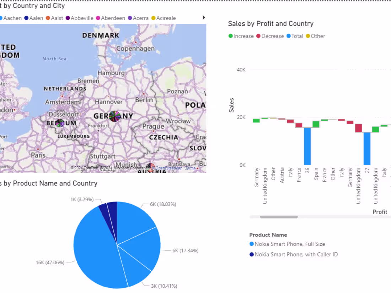Open the OpenStreetMap attribution link
This screenshot has width=391, height=293.
166,168
